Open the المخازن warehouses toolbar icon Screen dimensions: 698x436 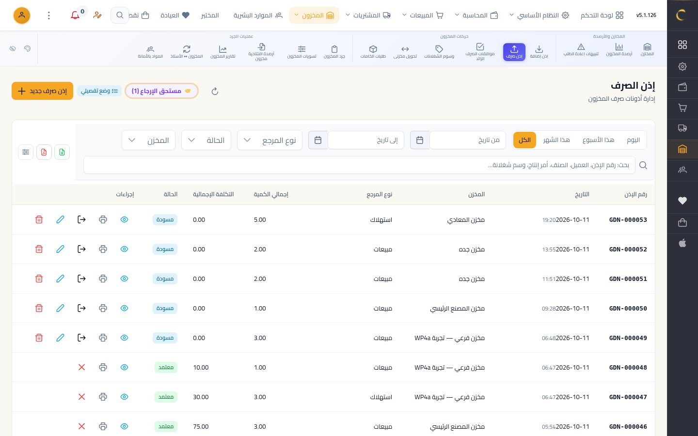(x=647, y=50)
